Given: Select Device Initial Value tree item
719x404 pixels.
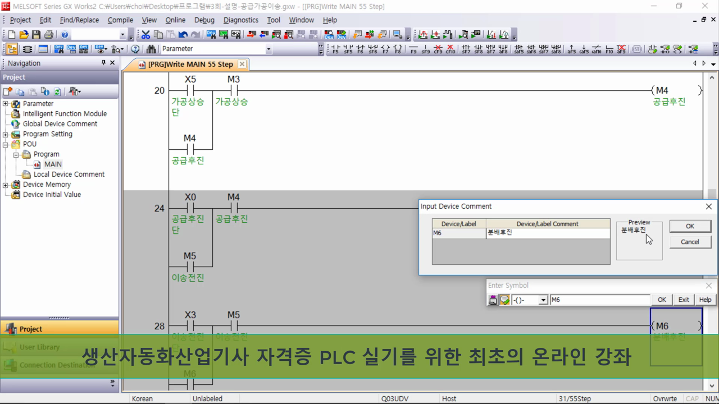Looking at the screenshot, I should tap(52, 195).
